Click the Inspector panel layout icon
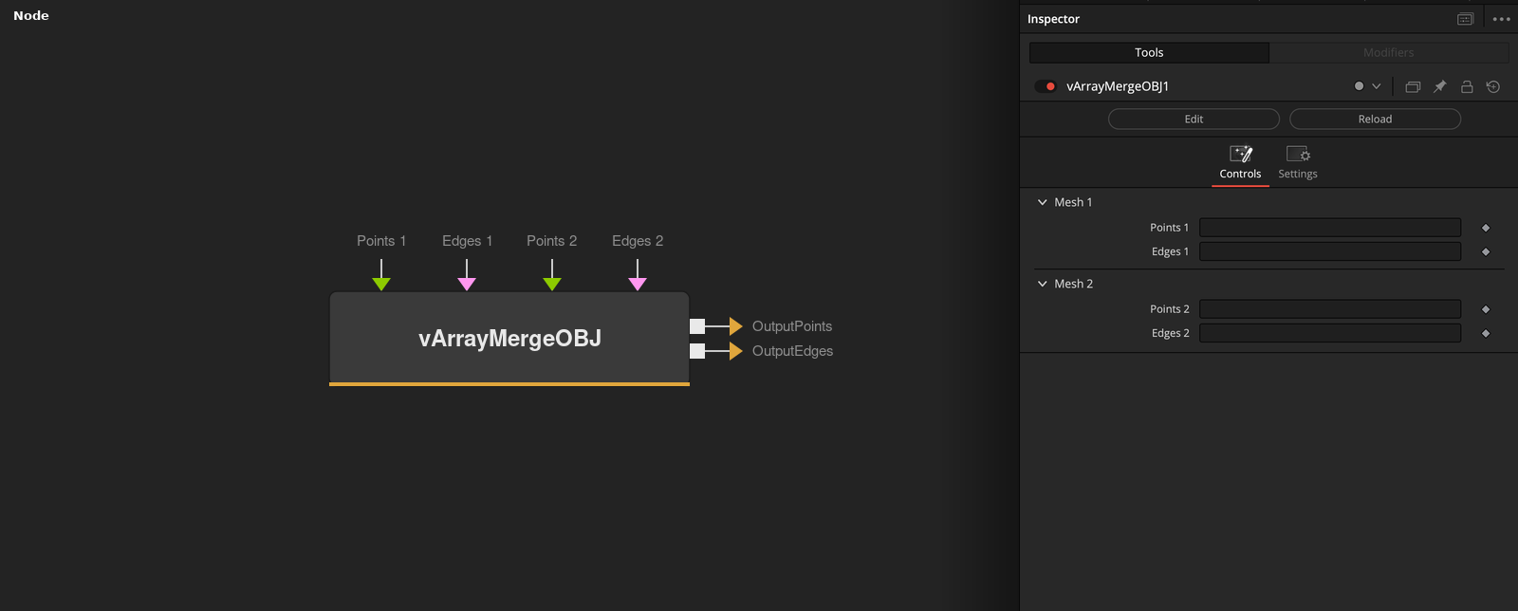The height and width of the screenshot is (611, 1518). tap(1465, 19)
